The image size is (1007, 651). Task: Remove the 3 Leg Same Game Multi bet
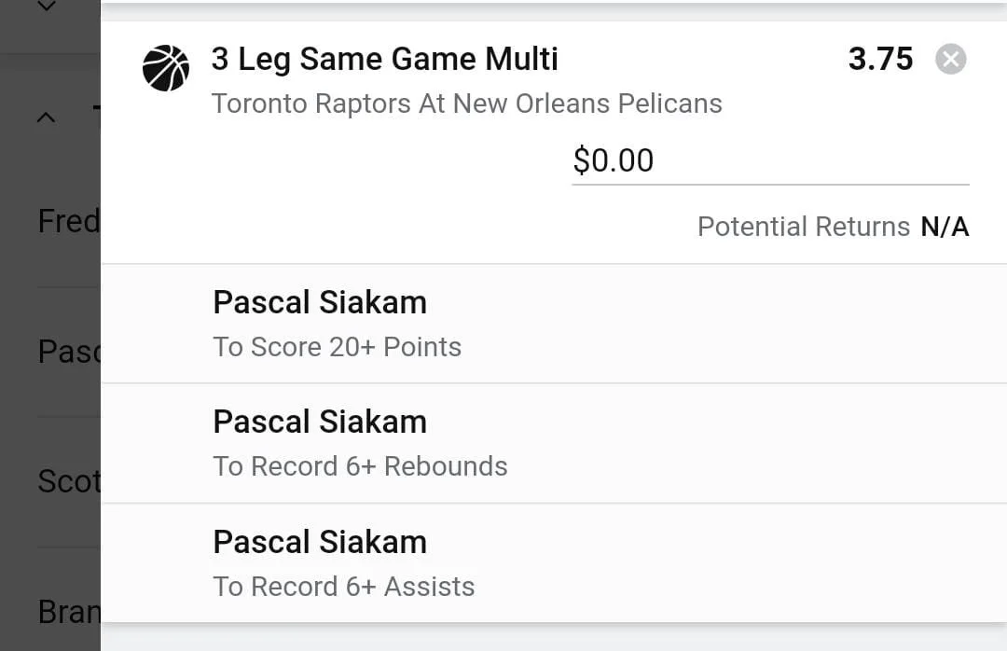950,60
